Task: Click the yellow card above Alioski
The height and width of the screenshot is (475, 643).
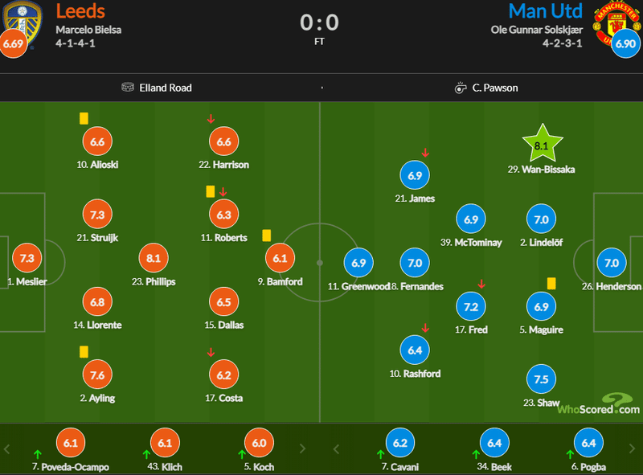Action: tap(84, 118)
